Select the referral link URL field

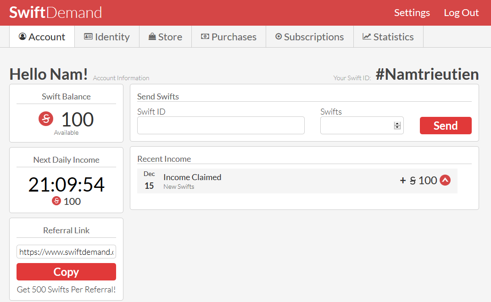tap(66, 252)
